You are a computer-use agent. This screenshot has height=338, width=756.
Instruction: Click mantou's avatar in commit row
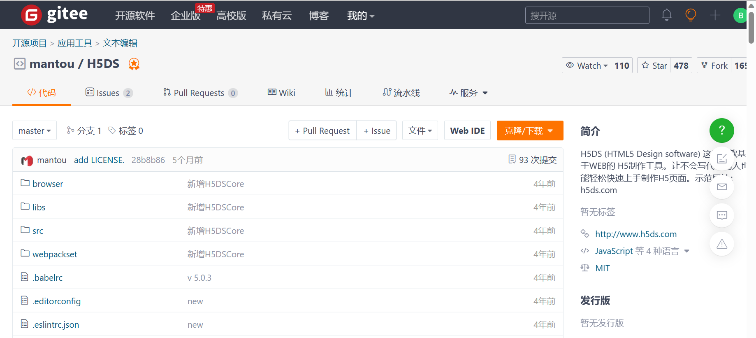pos(27,160)
